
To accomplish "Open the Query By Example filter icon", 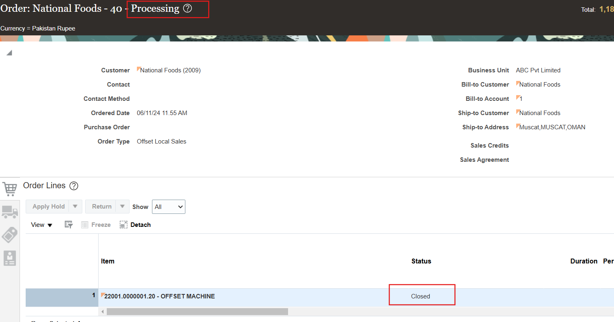I will tap(68, 224).
